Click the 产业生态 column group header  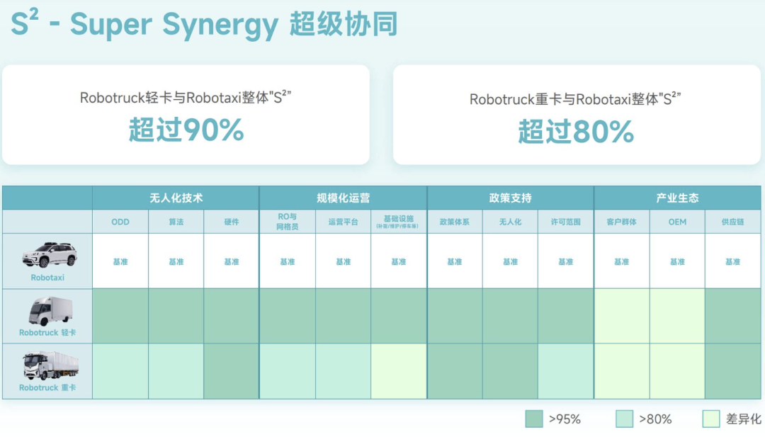[677, 198]
